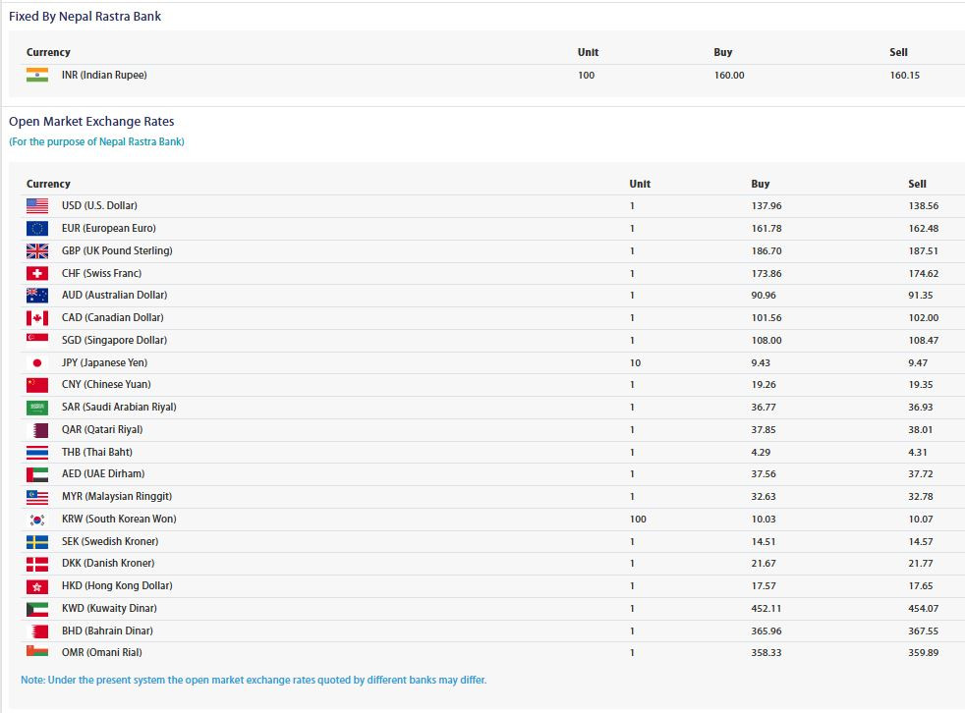Select the GBP sell rate 187.51
Screen dimensions: 965x713
923,251
